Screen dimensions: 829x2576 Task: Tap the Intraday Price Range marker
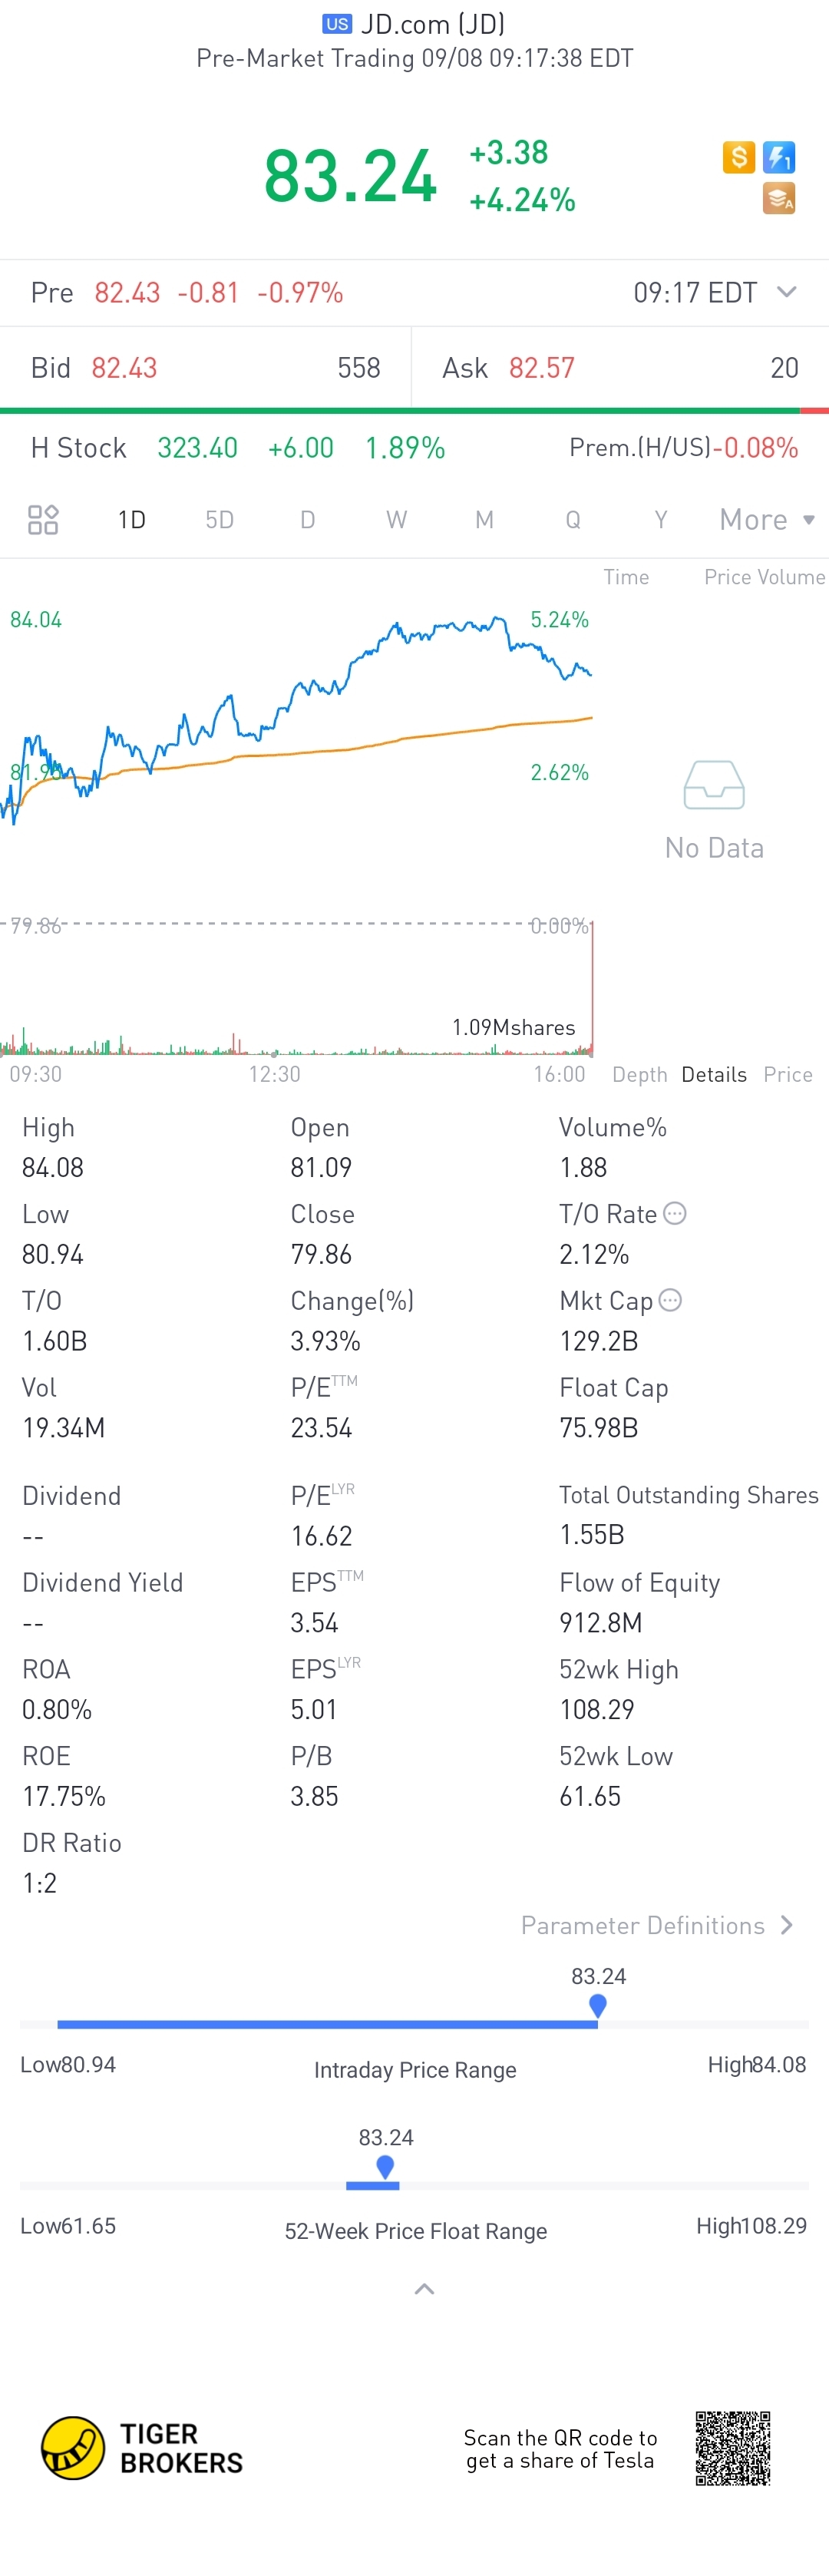click(598, 2005)
